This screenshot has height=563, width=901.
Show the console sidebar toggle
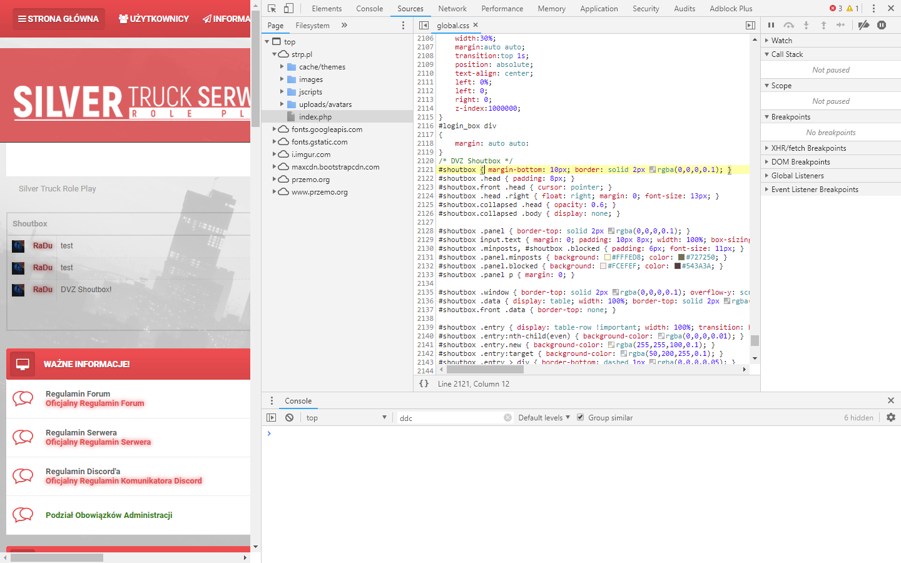pyautogui.click(x=271, y=417)
